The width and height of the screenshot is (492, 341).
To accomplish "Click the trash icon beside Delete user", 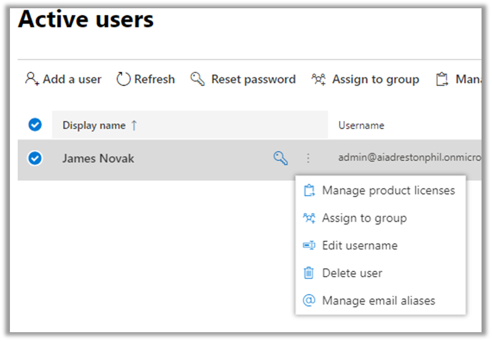I will pyautogui.click(x=309, y=273).
